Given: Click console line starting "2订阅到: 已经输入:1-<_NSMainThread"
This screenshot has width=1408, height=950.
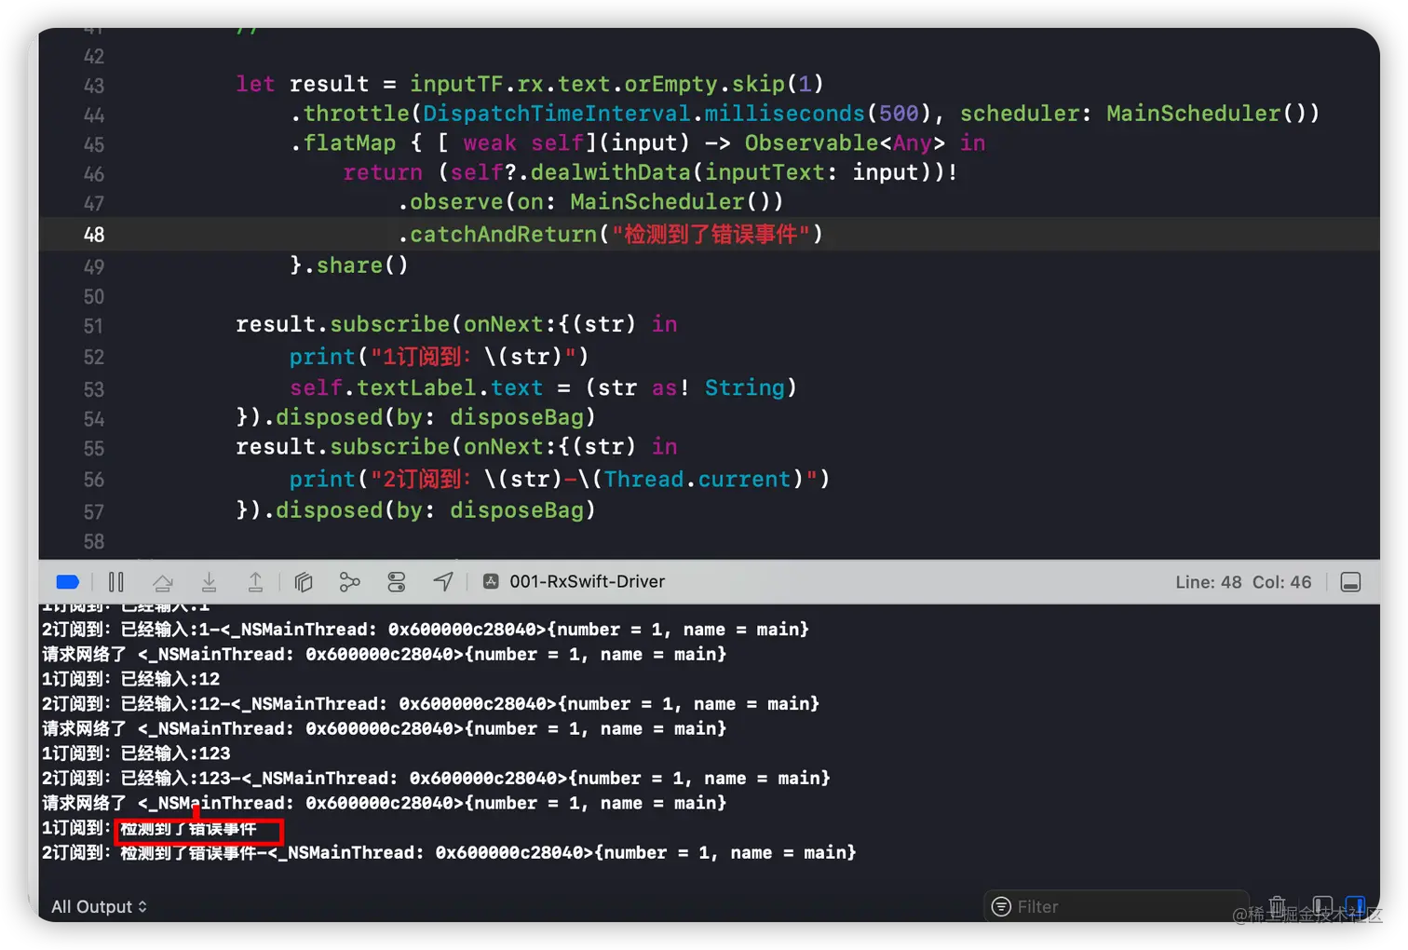Looking at the screenshot, I should (426, 630).
